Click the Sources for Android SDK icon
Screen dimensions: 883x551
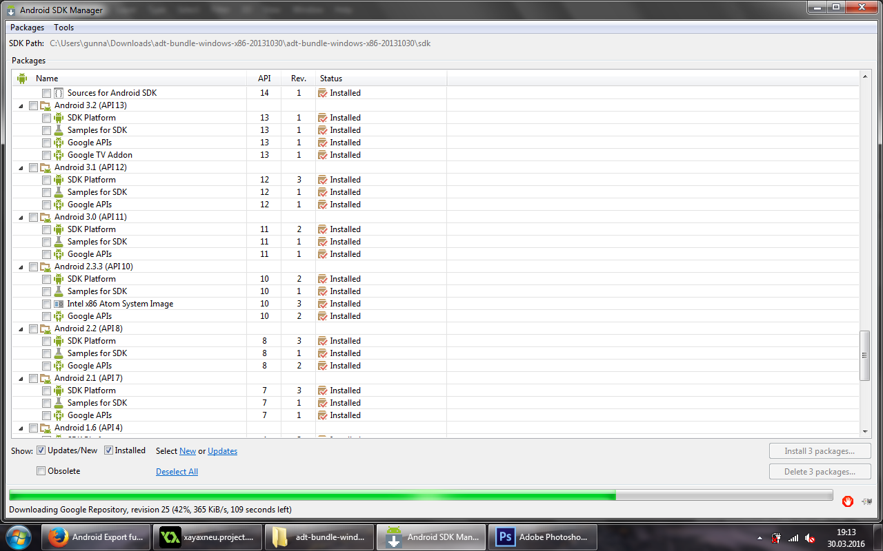(x=59, y=93)
